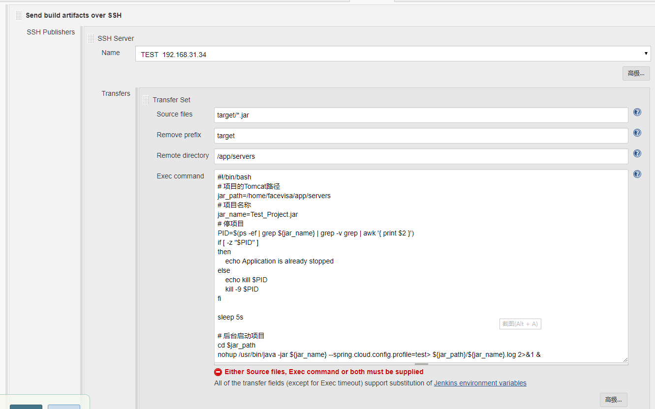Open help for the Remote directory field
The height and width of the screenshot is (409, 655).
click(637, 153)
